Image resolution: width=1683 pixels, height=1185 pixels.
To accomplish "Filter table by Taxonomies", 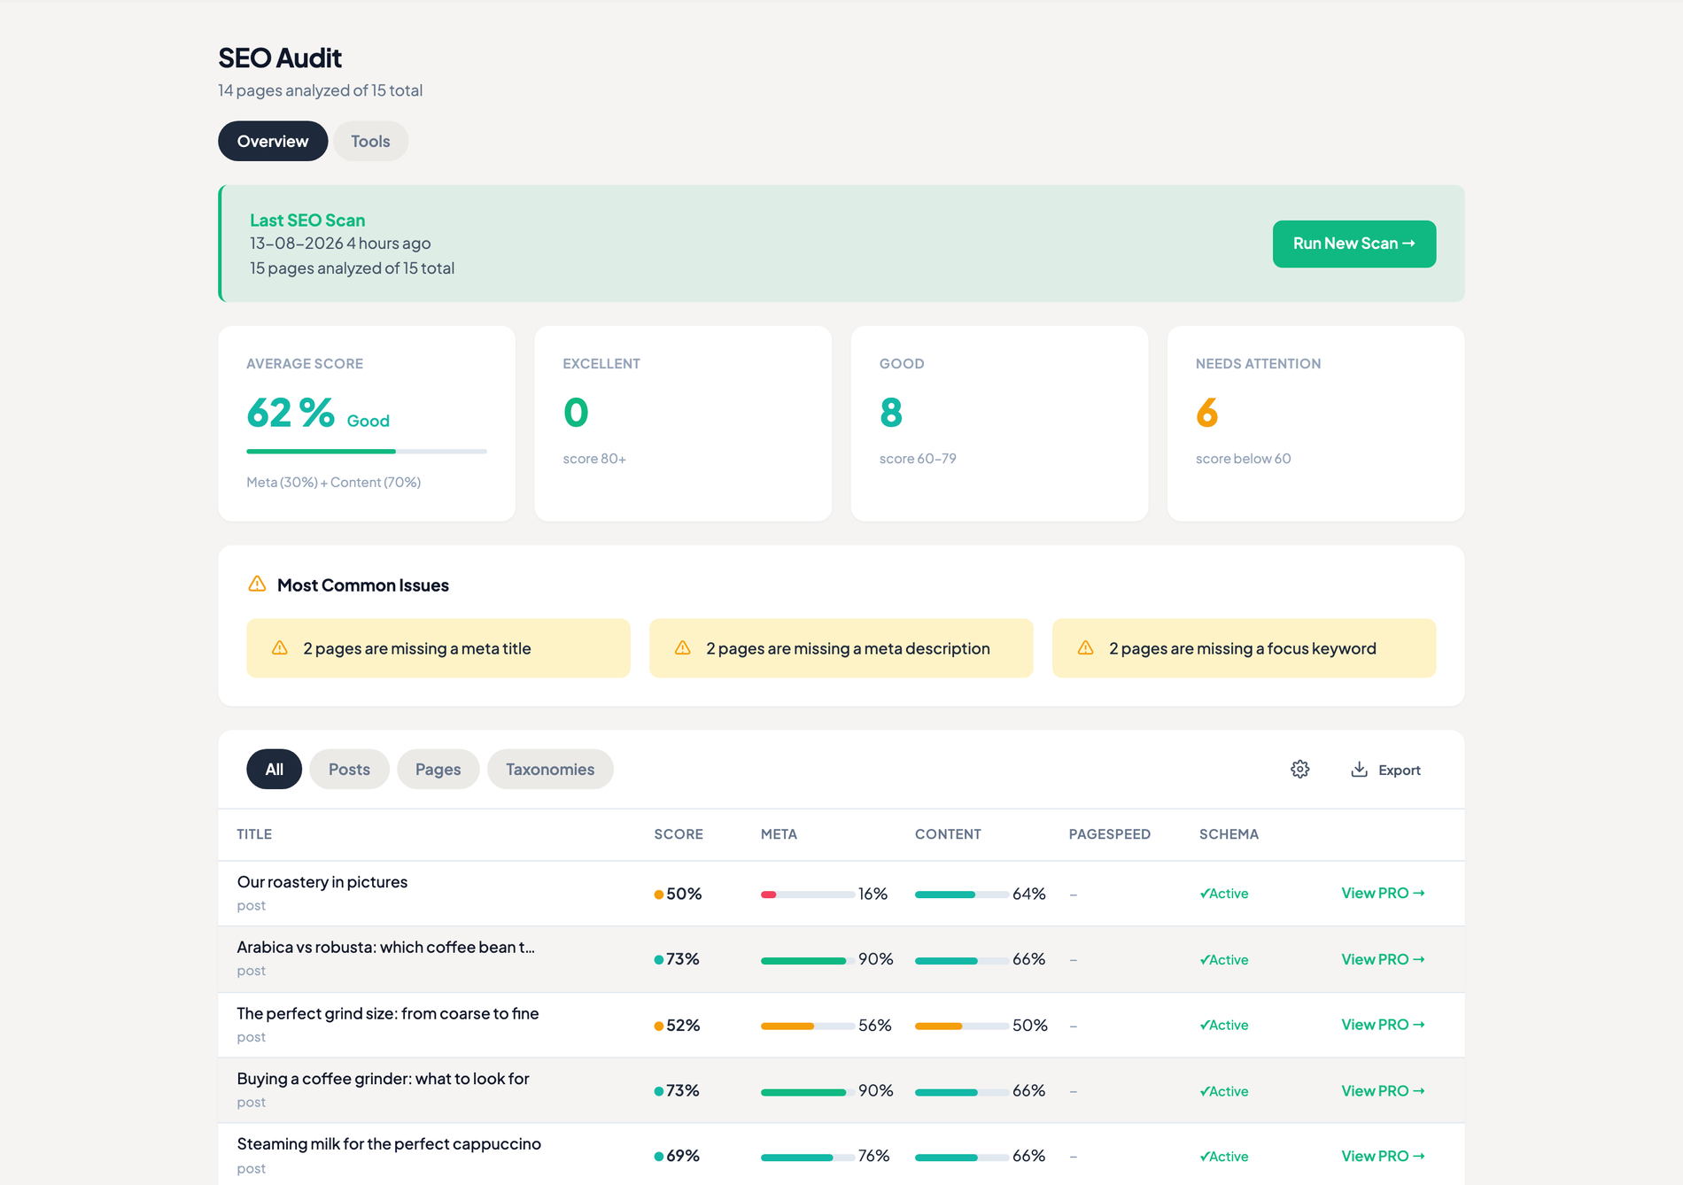I will [x=550, y=769].
